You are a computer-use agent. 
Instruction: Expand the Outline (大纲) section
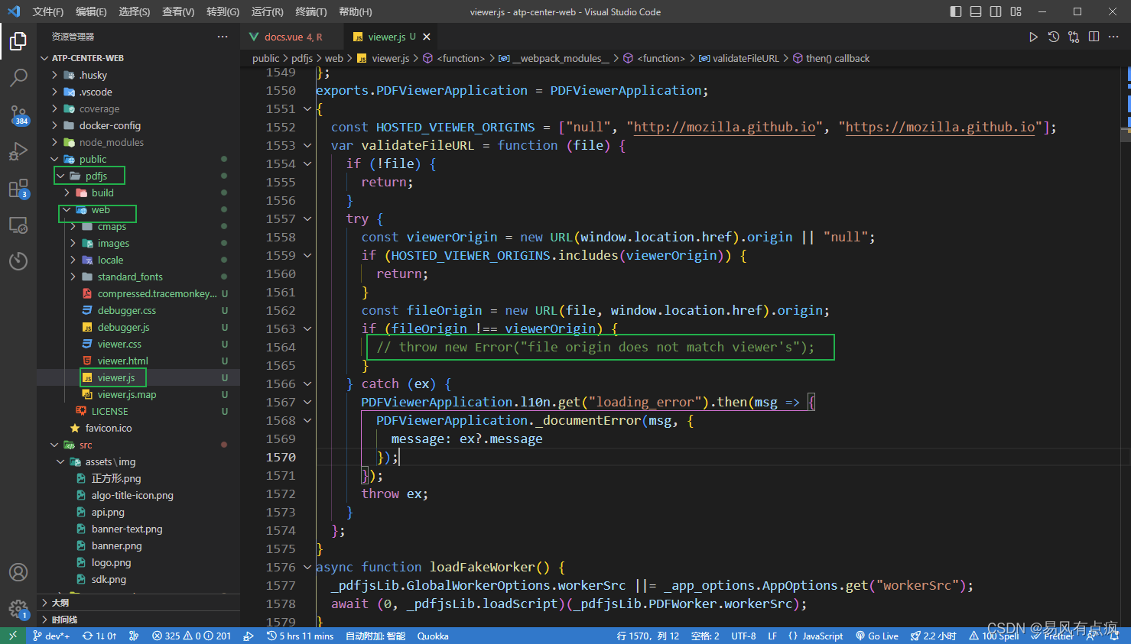pyautogui.click(x=138, y=603)
